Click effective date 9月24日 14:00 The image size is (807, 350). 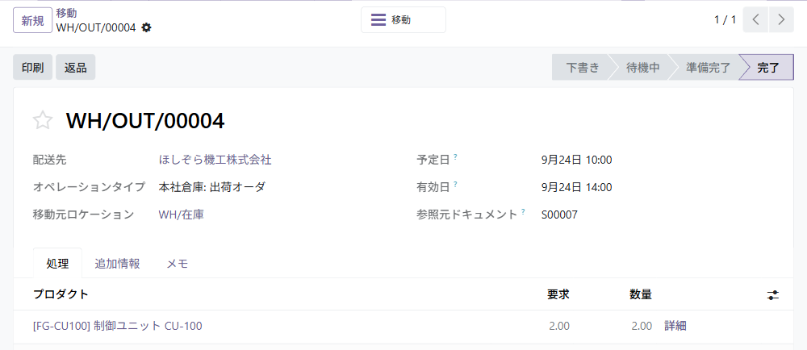pyautogui.click(x=576, y=187)
